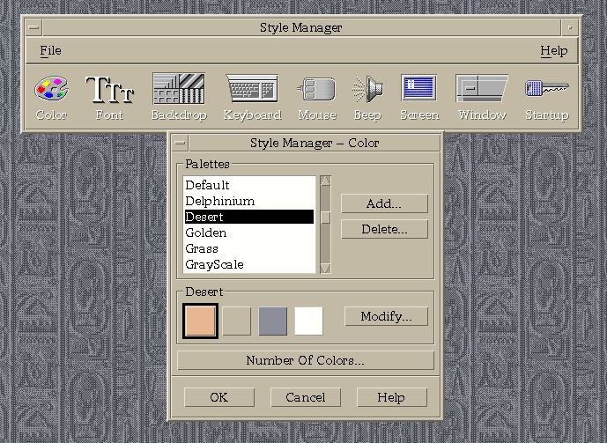Viewport: 607px width, 443px height.
Task: Open the File menu
Action: pos(50,51)
